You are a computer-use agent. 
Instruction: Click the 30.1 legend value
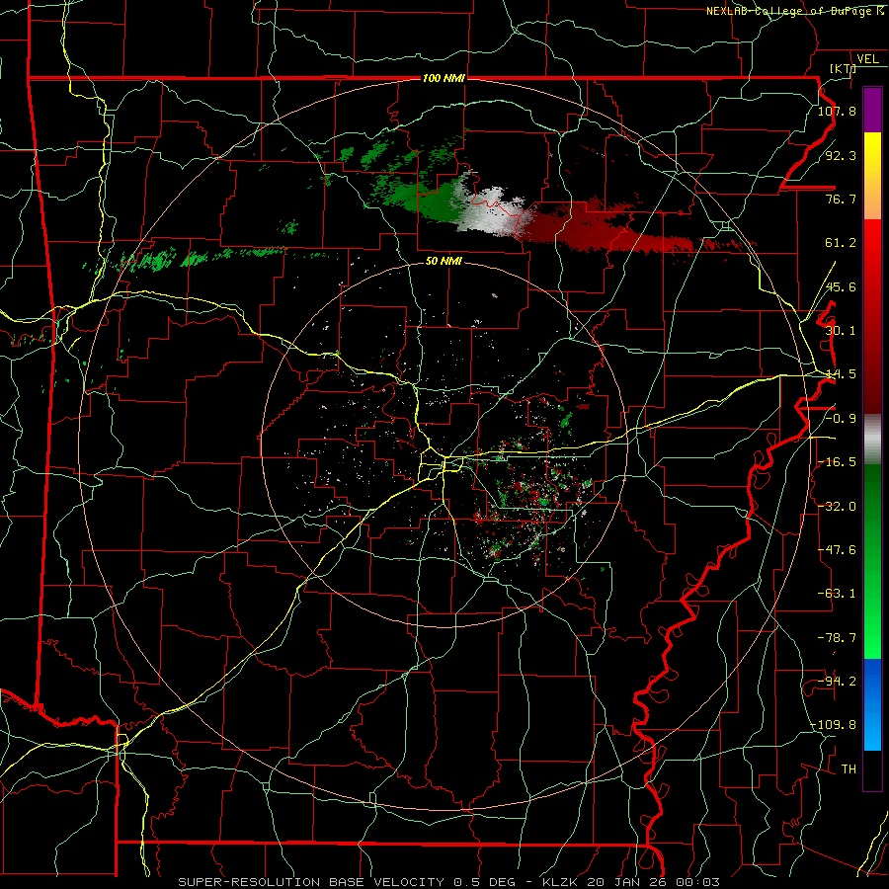pyautogui.click(x=841, y=331)
